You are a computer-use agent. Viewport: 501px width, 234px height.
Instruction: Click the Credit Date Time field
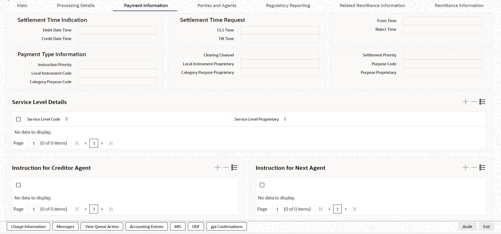(x=117, y=39)
